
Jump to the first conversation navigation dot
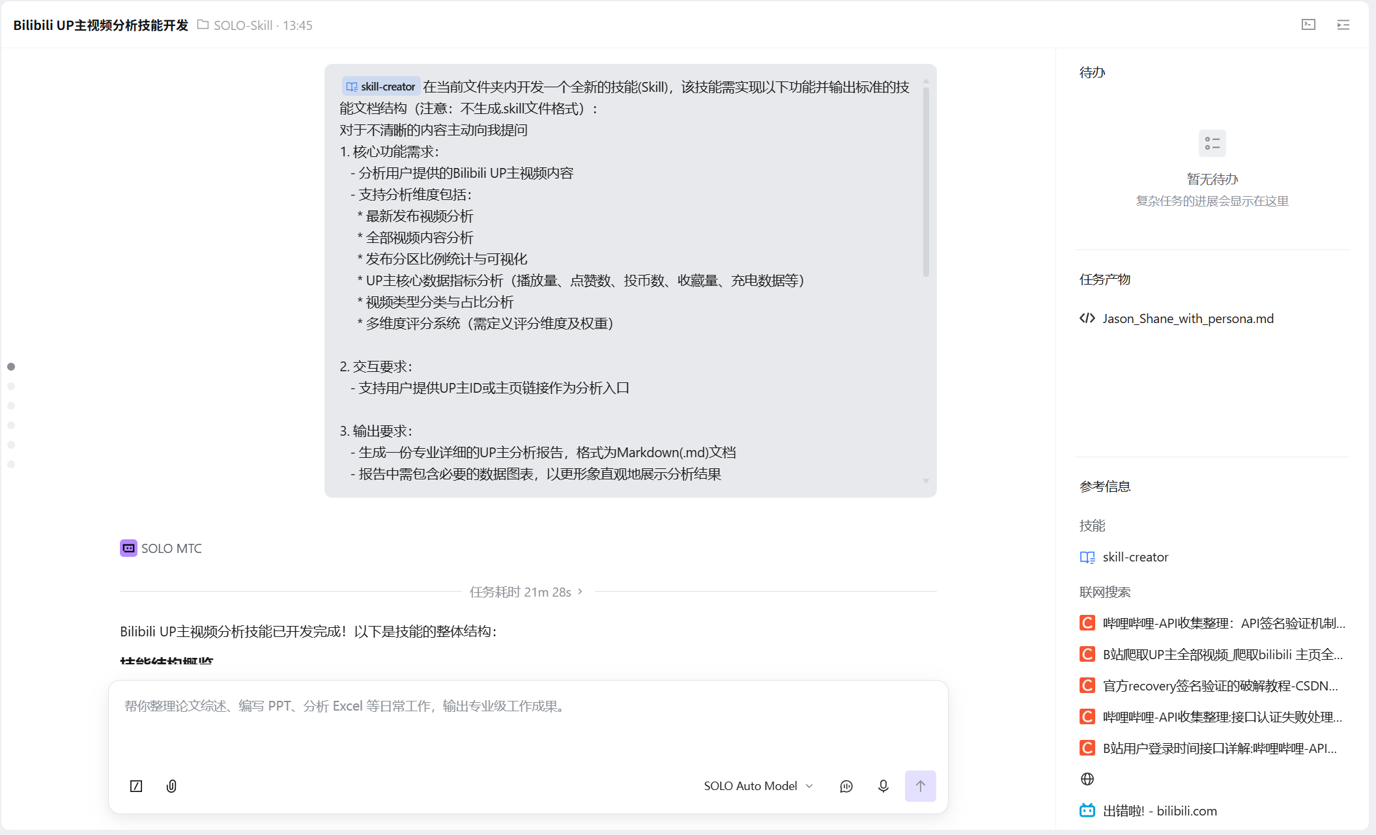11,367
